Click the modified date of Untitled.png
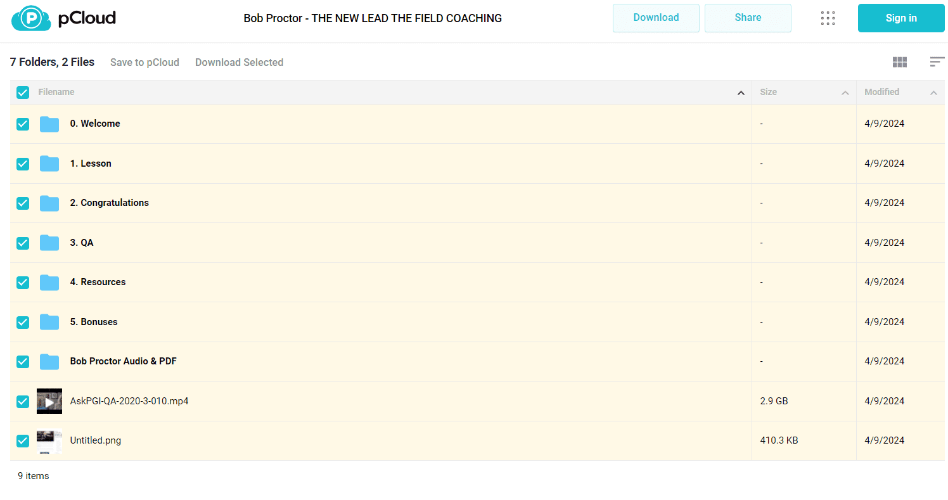 [x=885, y=440]
